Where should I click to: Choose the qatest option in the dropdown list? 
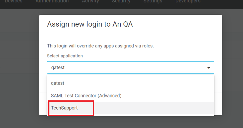58,83
